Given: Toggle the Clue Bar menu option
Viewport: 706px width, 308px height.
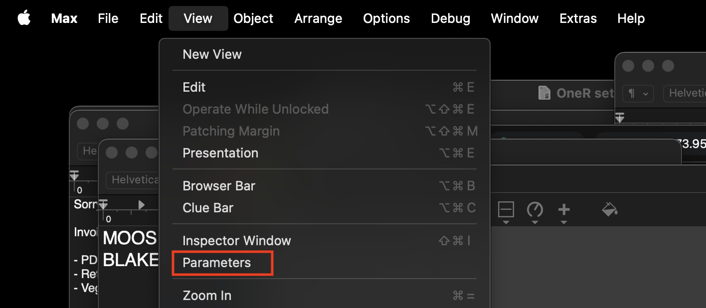Looking at the screenshot, I should [x=208, y=208].
